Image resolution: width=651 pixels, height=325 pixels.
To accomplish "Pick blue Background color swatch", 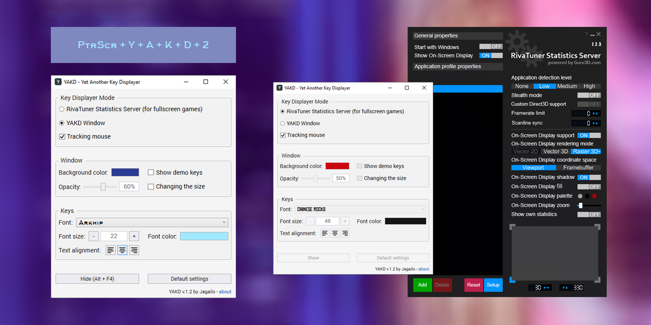I will coord(125,173).
